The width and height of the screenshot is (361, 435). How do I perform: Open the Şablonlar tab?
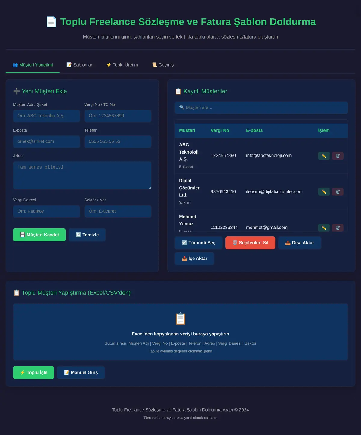[79, 65]
